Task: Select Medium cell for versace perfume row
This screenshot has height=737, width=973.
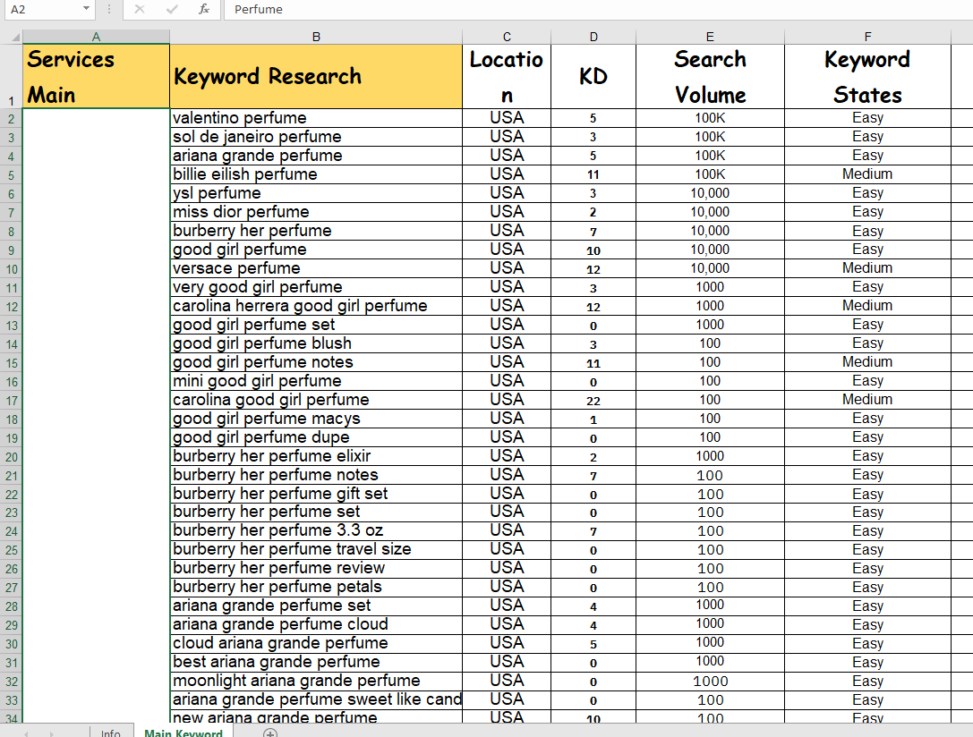Action: click(x=866, y=268)
